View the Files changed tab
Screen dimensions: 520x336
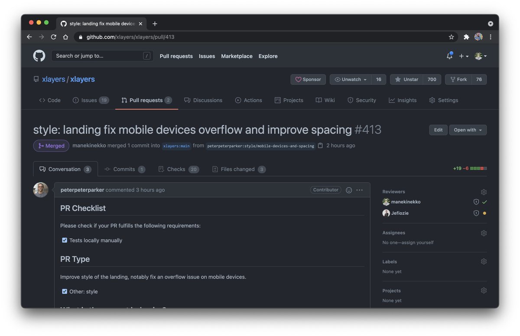point(239,169)
